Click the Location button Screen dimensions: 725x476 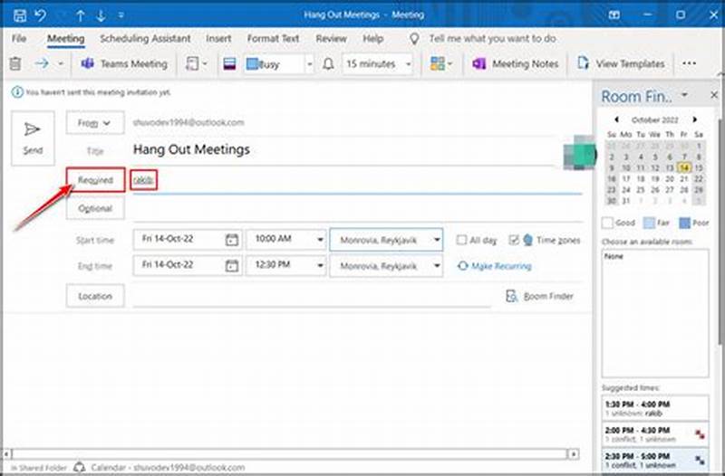tap(95, 296)
